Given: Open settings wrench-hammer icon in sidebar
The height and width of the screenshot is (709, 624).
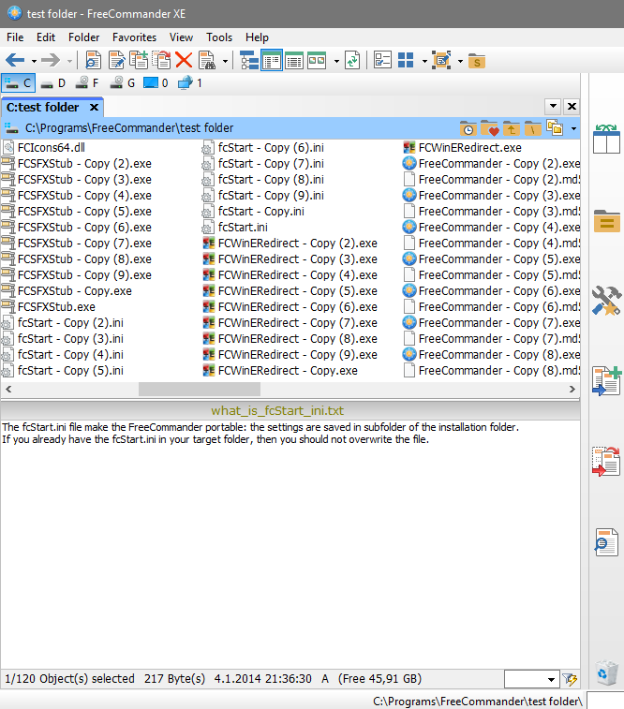Looking at the screenshot, I should point(606,301).
